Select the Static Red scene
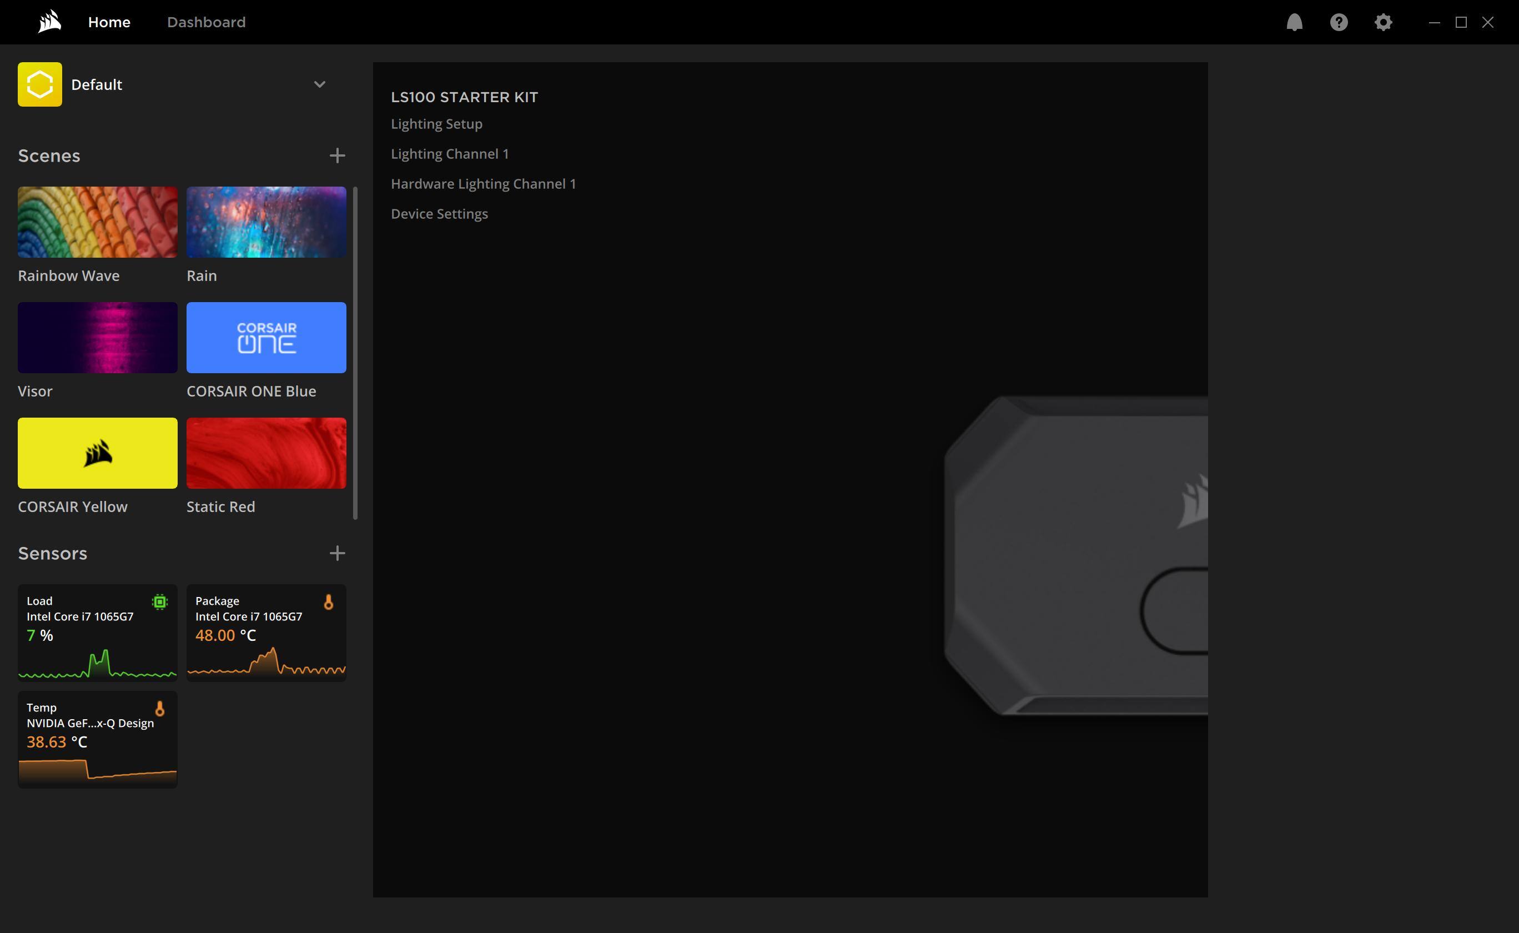1519x933 pixels. pos(266,453)
